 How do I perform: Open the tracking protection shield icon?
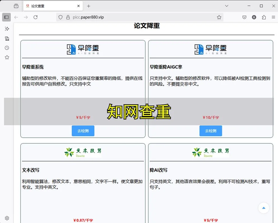pos(61,17)
